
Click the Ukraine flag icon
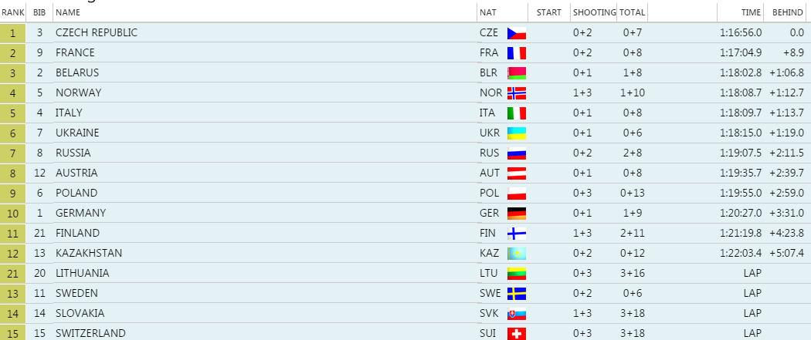pos(516,133)
